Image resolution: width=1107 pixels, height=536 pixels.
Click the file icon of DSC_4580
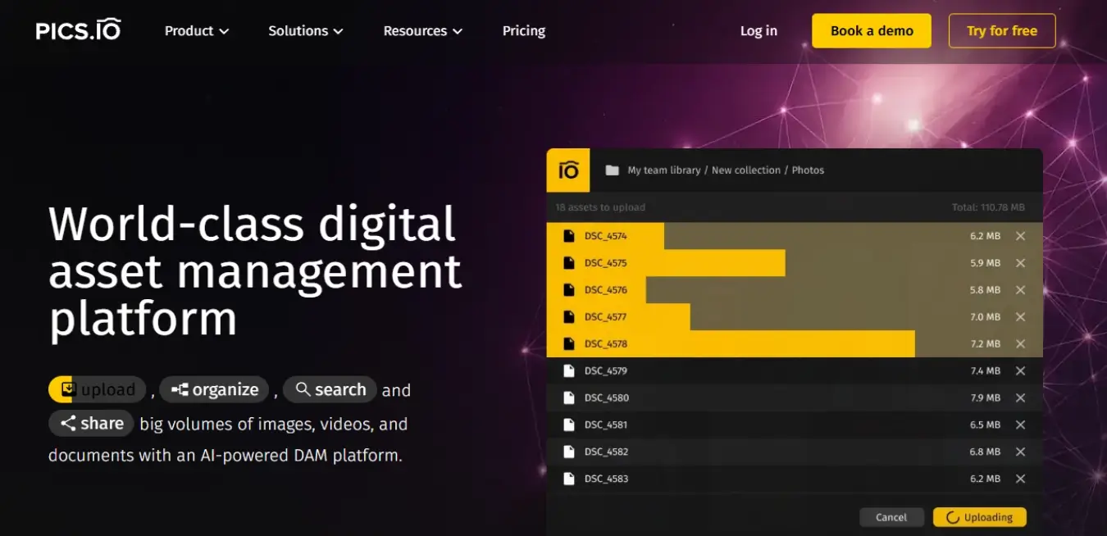[568, 398]
